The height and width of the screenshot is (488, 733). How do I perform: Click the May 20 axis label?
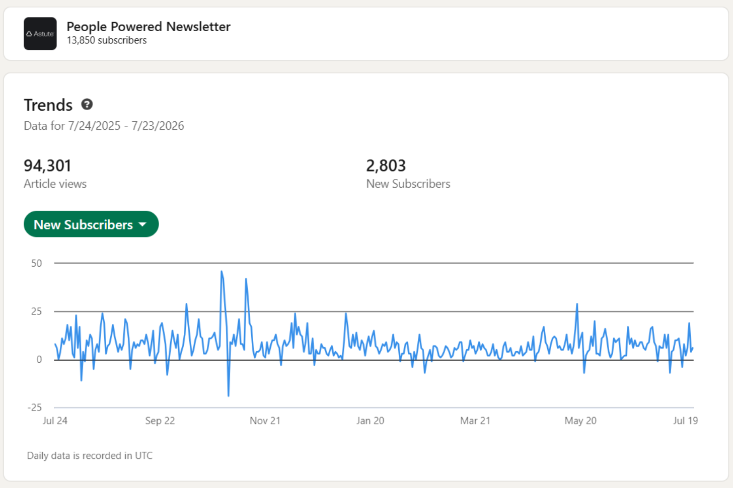click(x=580, y=421)
